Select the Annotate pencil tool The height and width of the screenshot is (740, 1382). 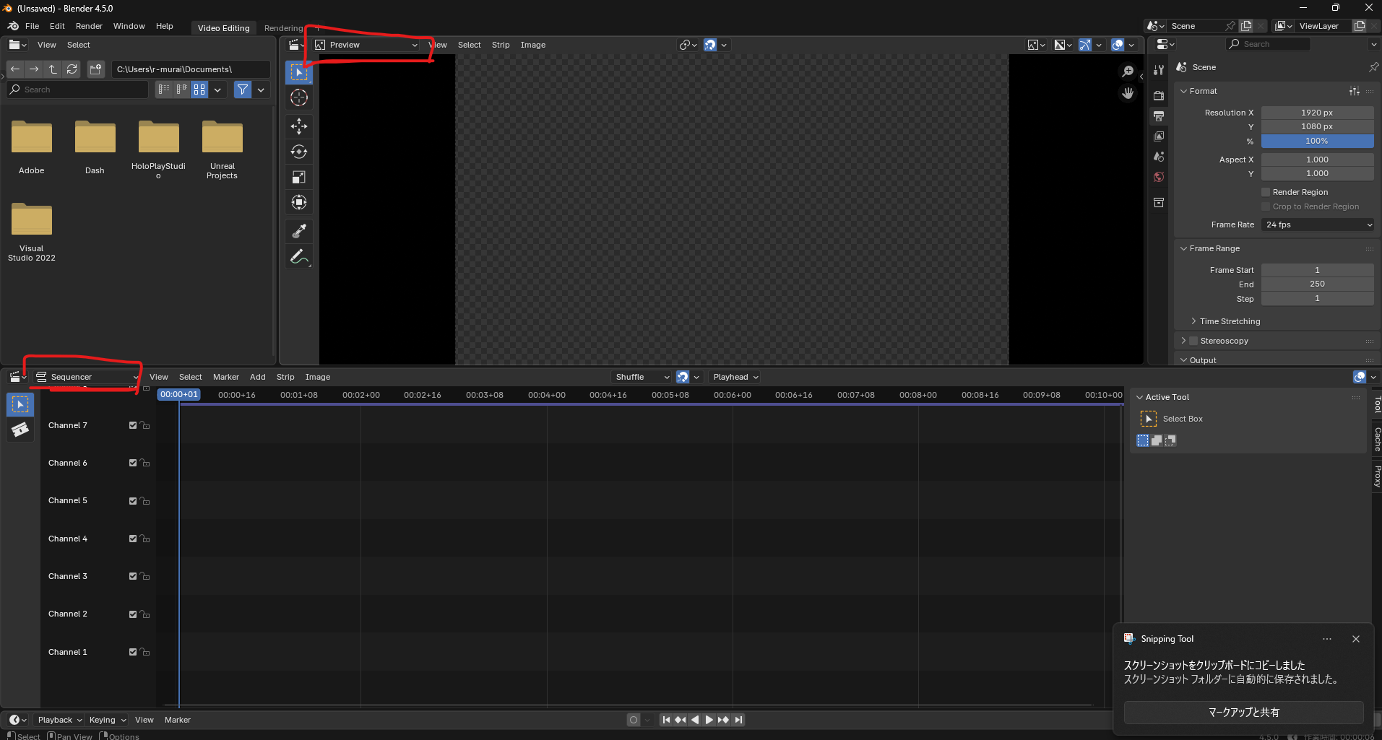tap(298, 256)
